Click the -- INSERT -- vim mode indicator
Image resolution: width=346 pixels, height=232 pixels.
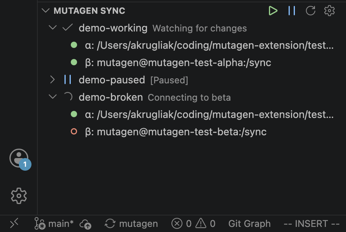coord(311,224)
